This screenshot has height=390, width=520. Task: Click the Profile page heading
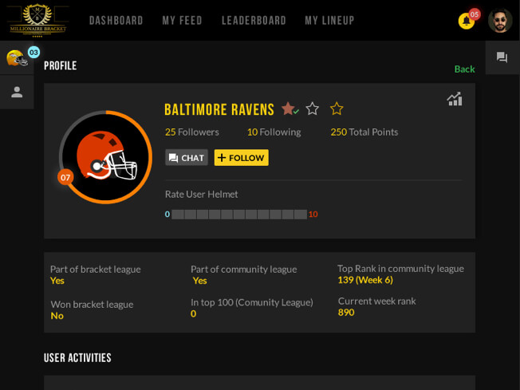(61, 65)
